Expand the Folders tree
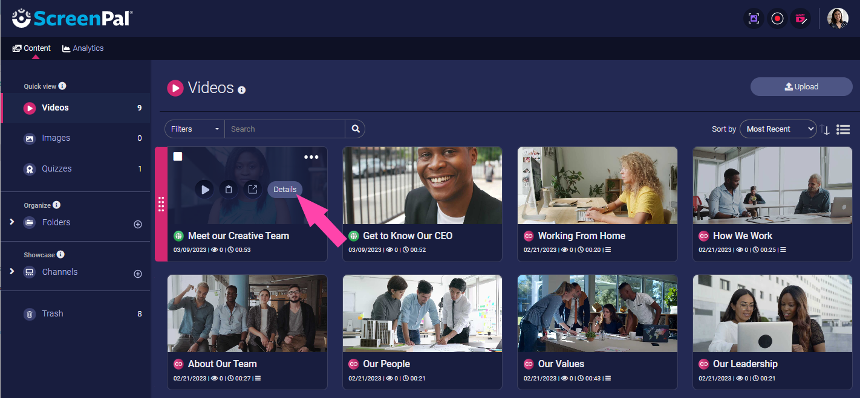 12,222
